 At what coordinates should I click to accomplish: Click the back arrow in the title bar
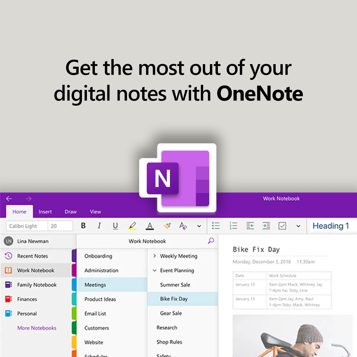9,199
